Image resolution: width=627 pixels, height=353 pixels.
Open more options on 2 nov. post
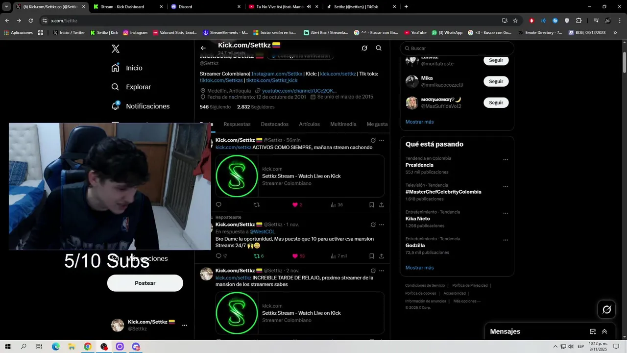pyautogui.click(x=382, y=271)
